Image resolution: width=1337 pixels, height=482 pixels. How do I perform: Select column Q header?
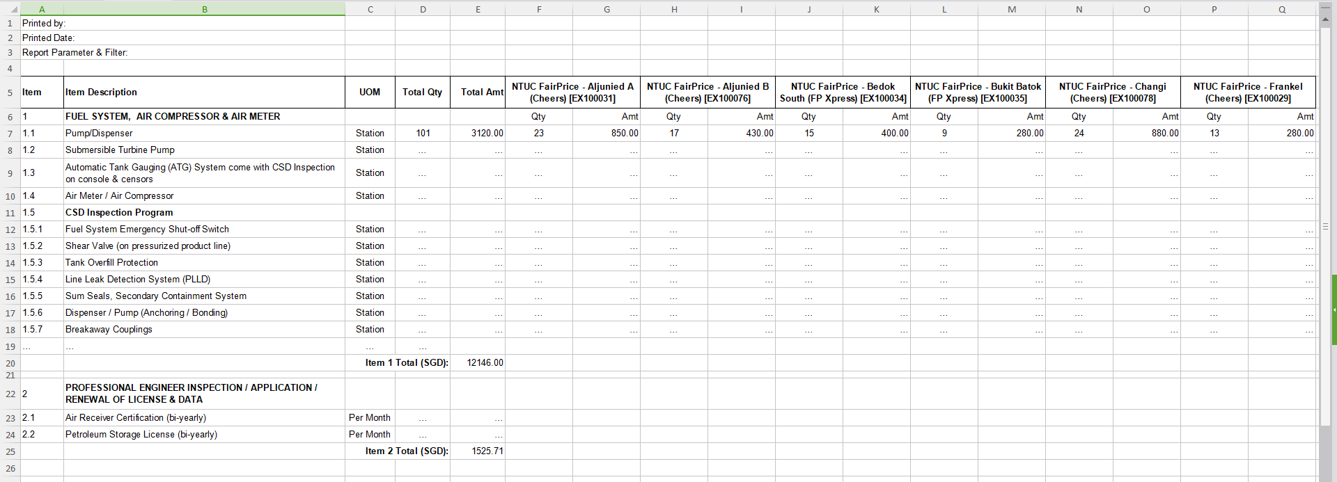(x=1281, y=10)
